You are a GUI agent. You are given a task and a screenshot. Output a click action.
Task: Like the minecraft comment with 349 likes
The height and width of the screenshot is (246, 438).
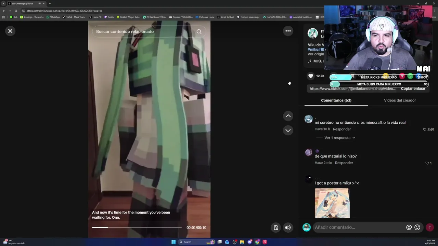(425, 129)
